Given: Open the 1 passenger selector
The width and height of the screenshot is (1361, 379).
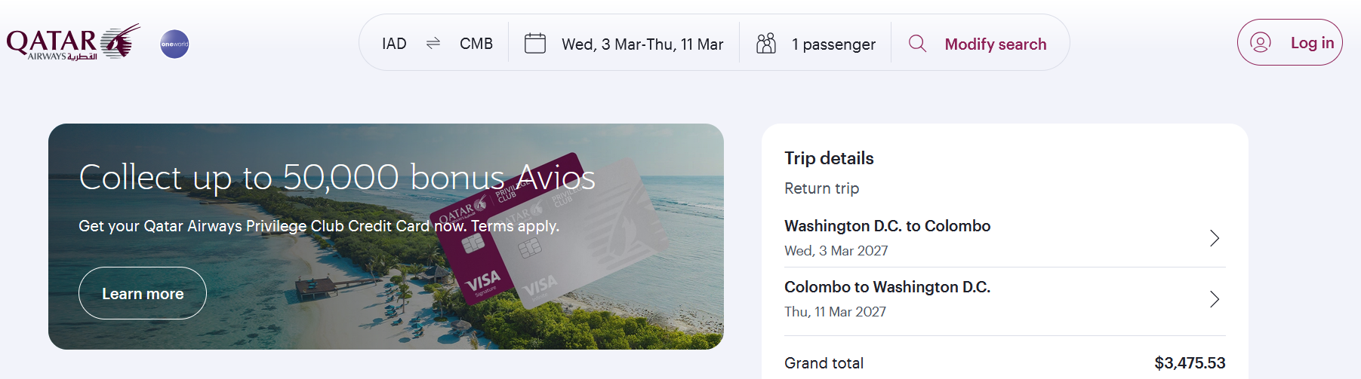Looking at the screenshot, I should tap(816, 44).
